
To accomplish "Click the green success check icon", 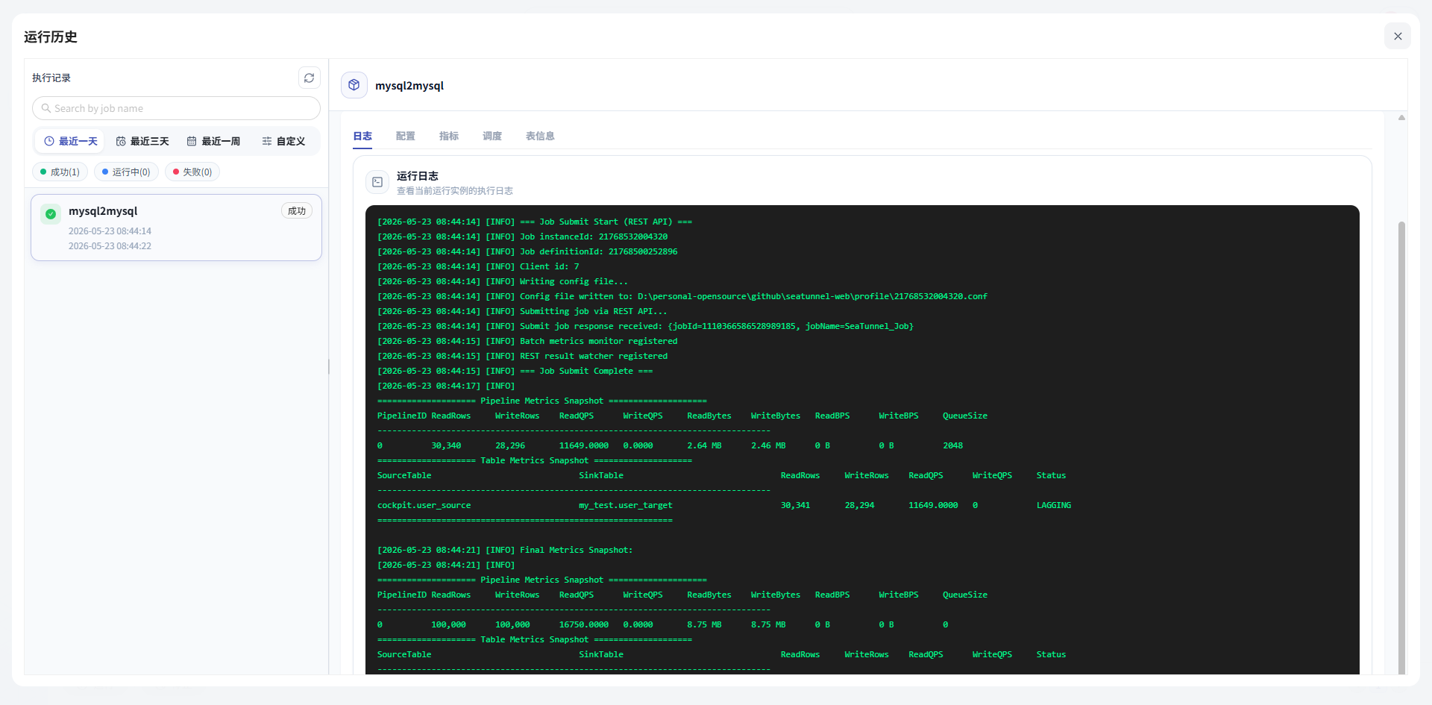I will pyautogui.click(x=51, y=214).
